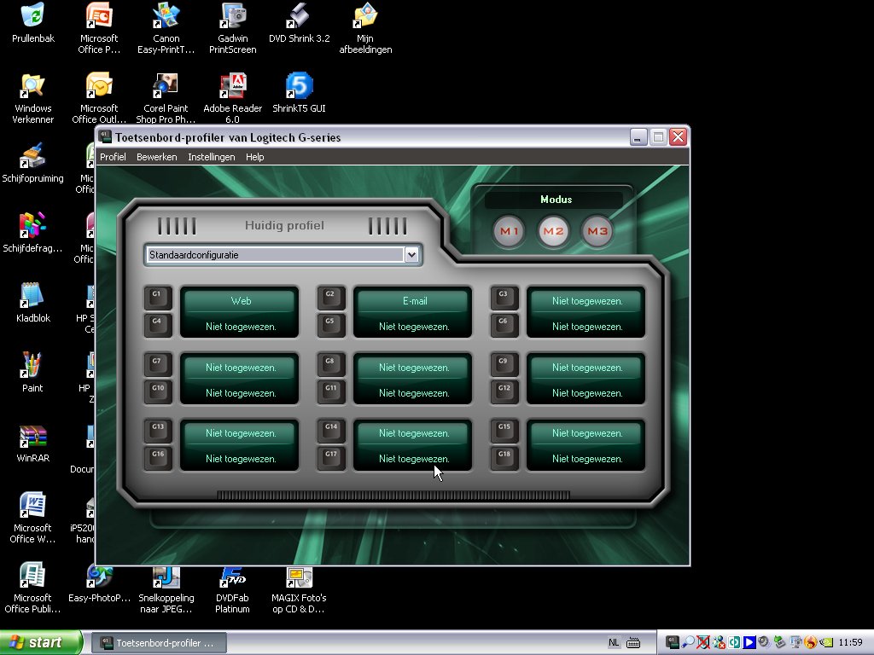This screenshot has width=874, height=655.
Task: Click the NL language indicator
Action: (614, 643)
